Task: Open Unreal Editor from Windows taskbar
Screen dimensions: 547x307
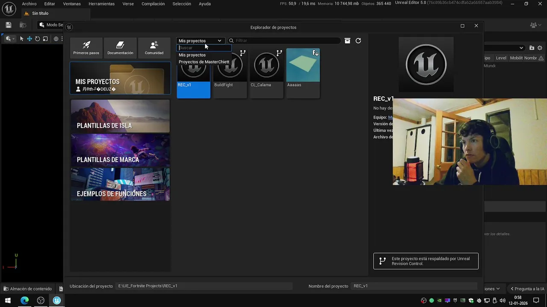Action: click(x=56, y=300)
